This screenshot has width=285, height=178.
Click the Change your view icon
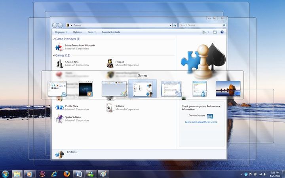204,32
